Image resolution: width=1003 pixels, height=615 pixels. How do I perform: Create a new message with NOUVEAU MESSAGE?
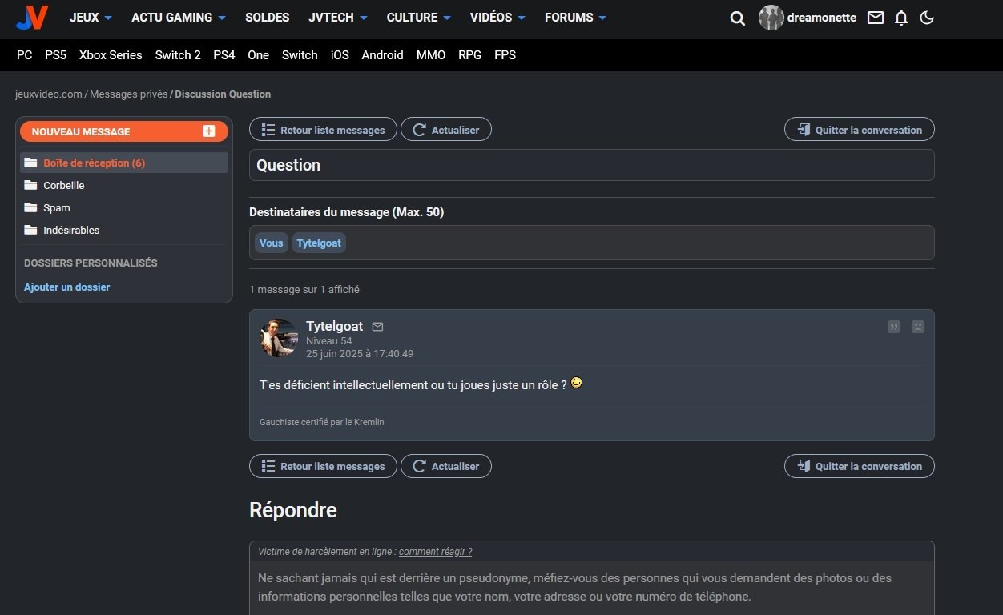pyautogui.click(x=124, y=131)
